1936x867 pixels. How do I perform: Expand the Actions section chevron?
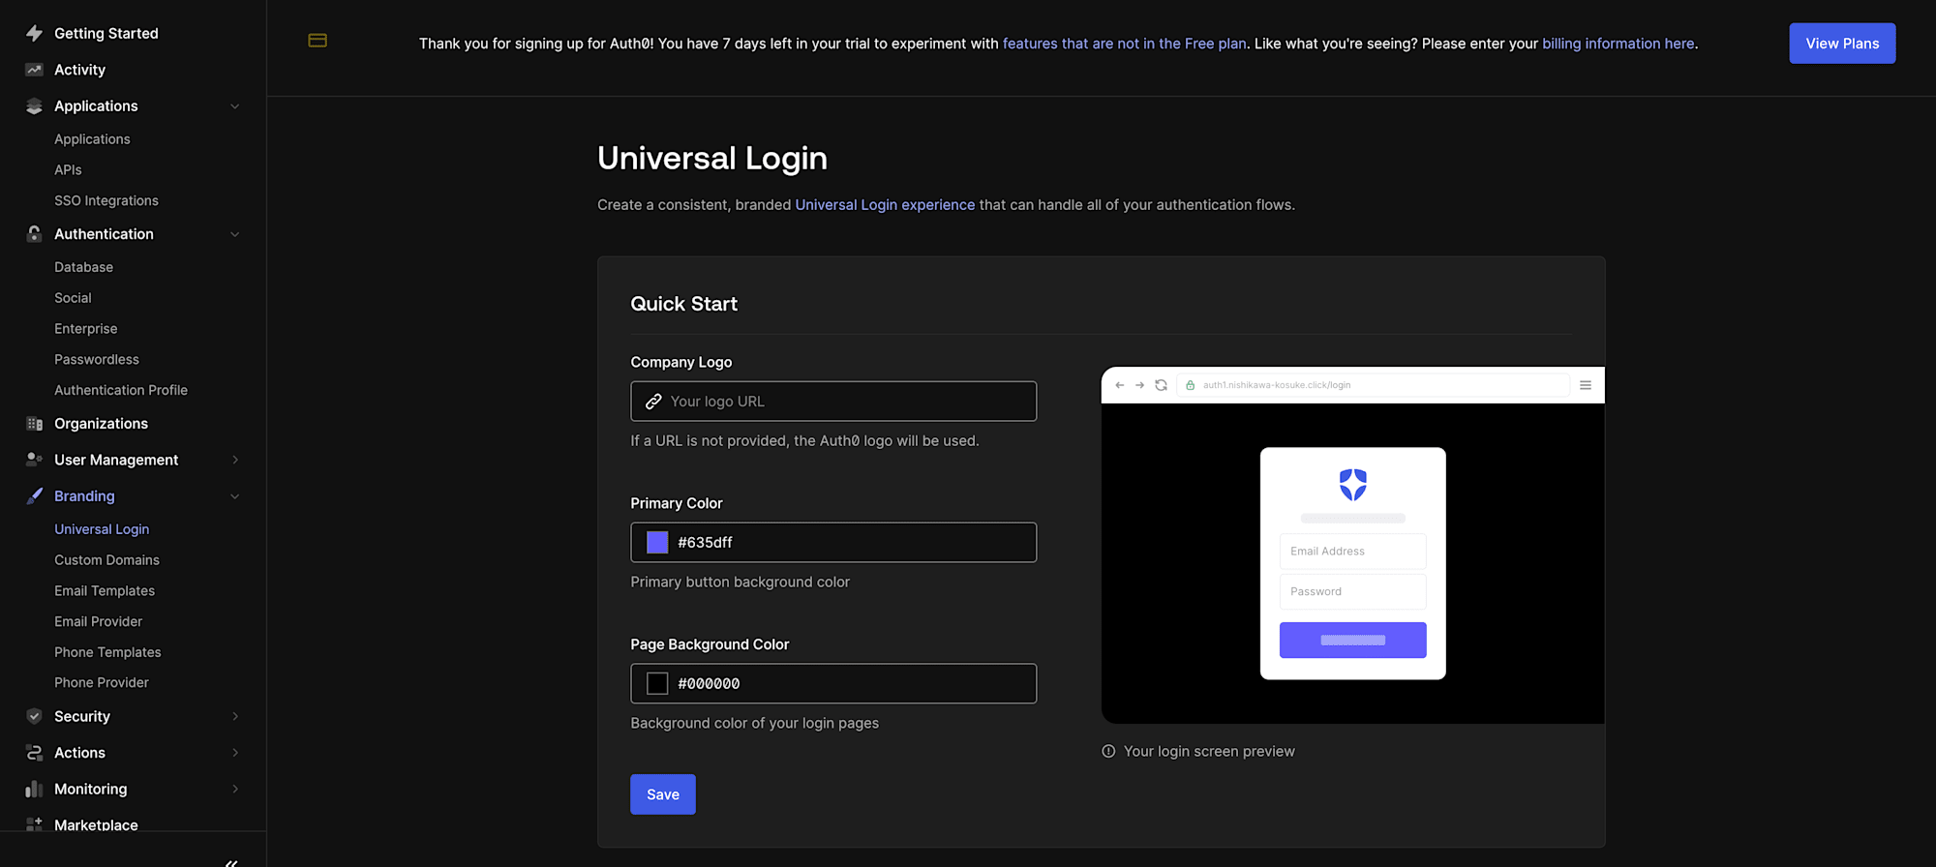click(234, 753)
